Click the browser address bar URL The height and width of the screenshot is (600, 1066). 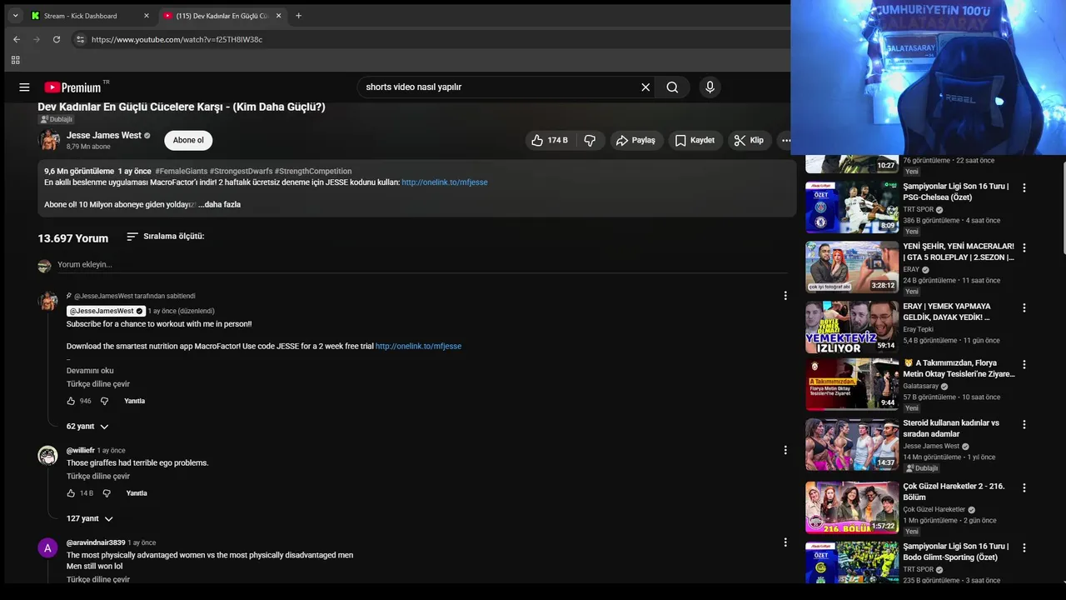(x=177, y=39)
